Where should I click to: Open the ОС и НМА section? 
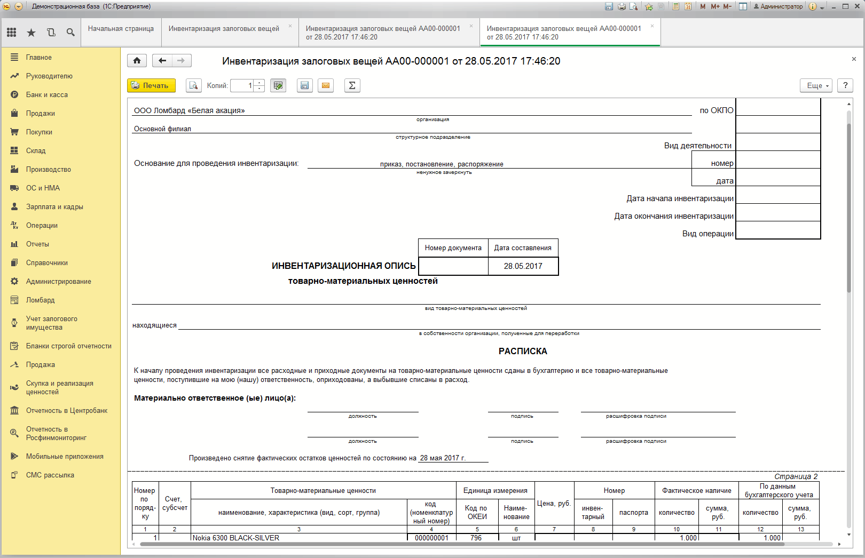pyautogui.click(x=60, y=188)
